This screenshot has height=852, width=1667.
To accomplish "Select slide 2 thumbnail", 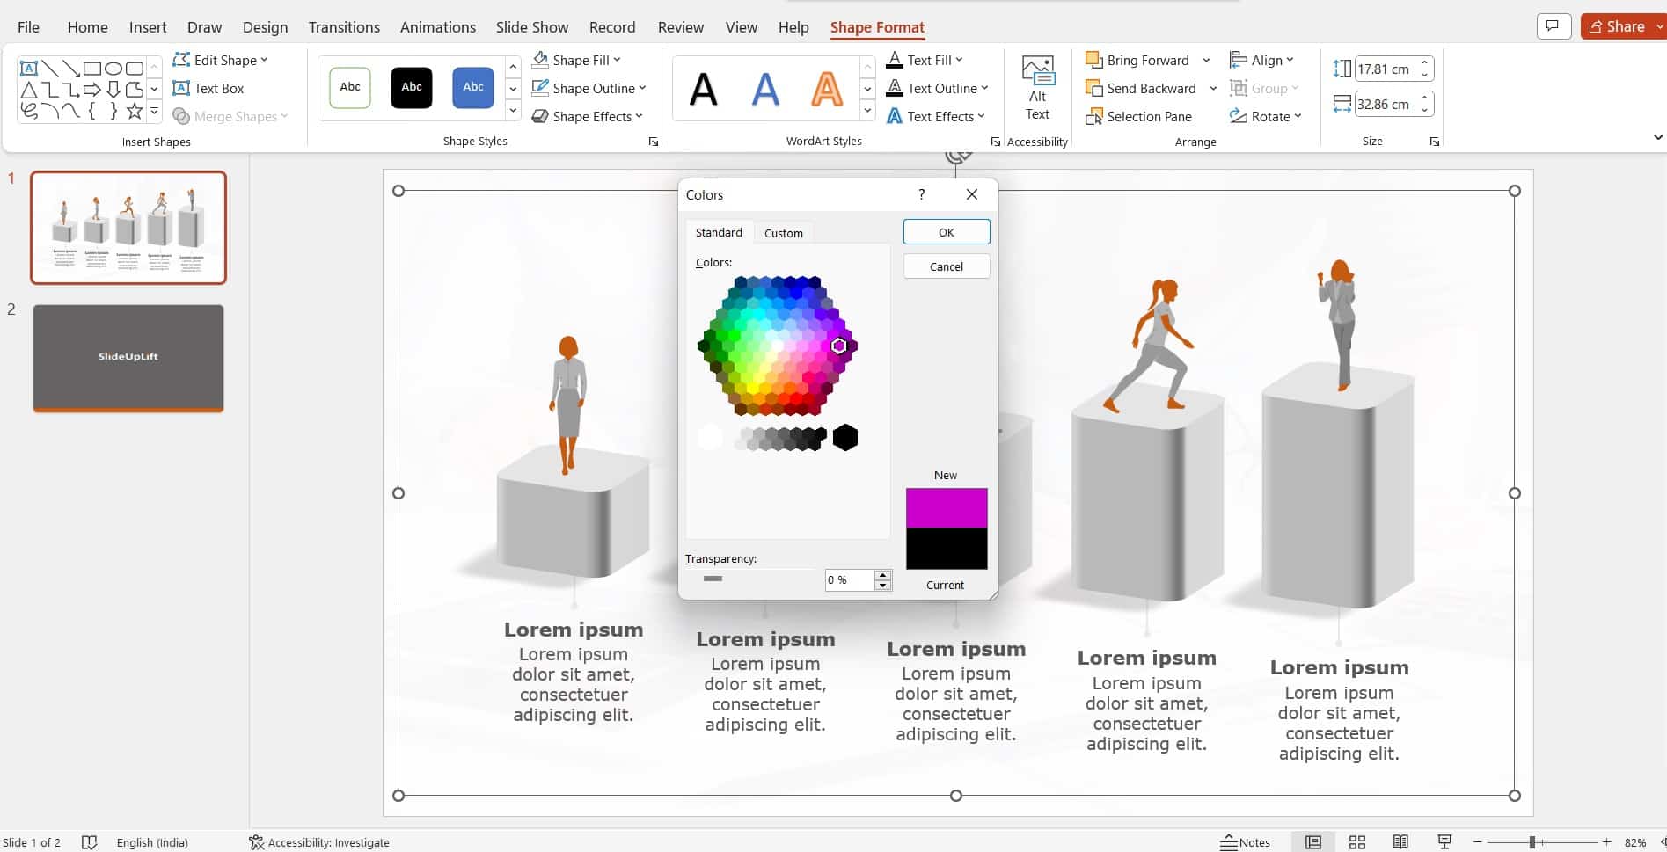I will 128,358.
